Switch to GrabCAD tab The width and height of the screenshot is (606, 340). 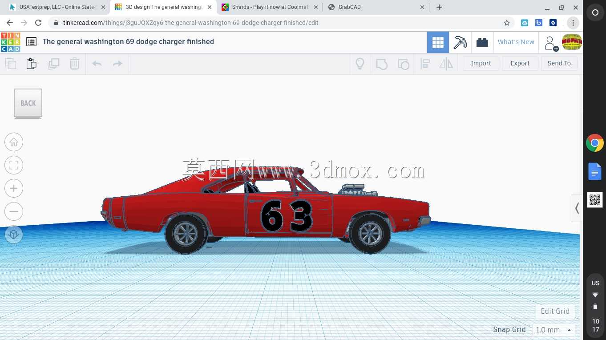(x=376, y=7)
